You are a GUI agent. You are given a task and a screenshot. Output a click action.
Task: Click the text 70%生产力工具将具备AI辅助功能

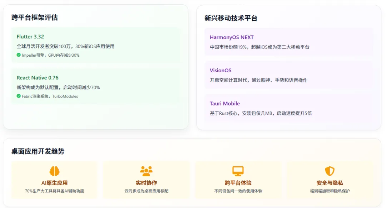click(x=54, y=191)
